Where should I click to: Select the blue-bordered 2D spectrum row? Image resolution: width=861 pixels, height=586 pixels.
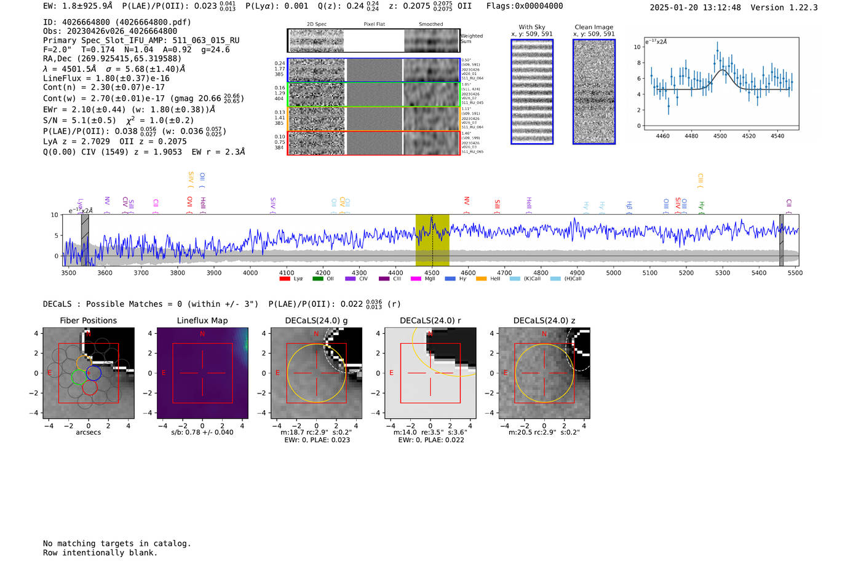[x=374, y=70]
